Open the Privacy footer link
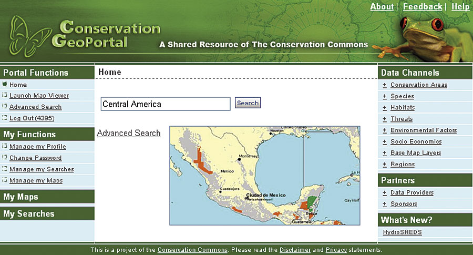Screen dimensions: 473x255 (x=336, y=250)
